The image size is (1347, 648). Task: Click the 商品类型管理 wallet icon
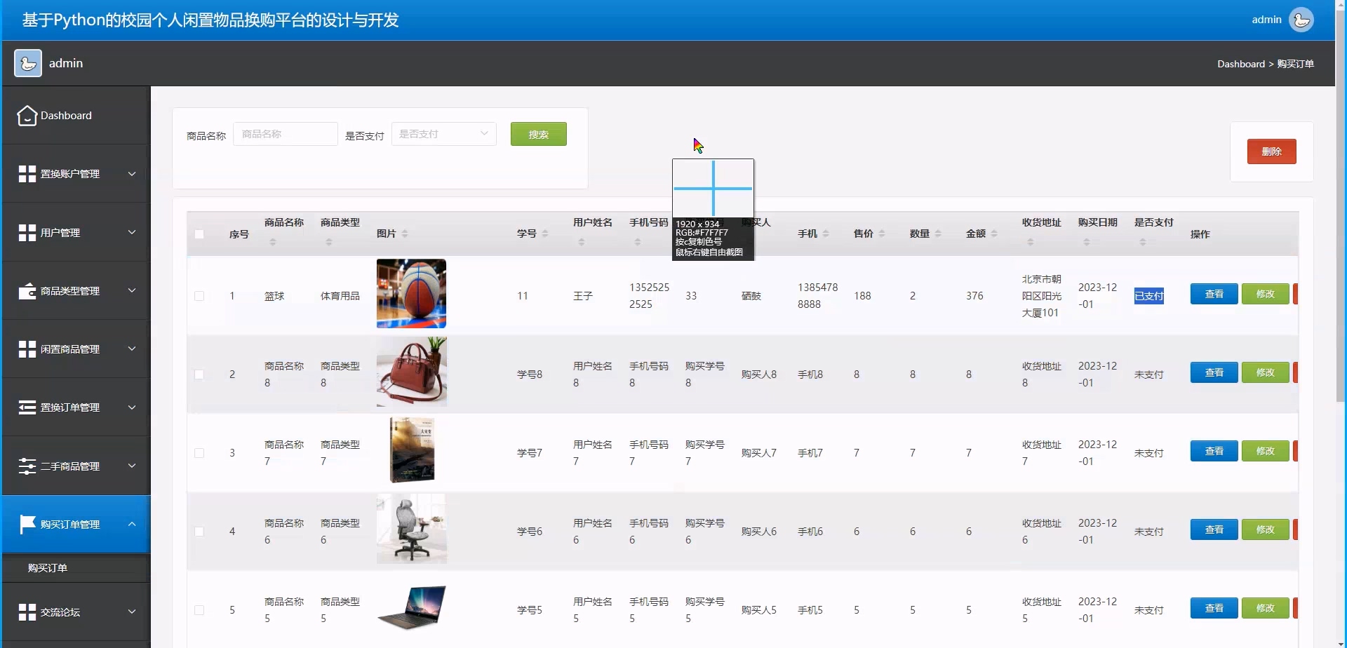point(27,291)
